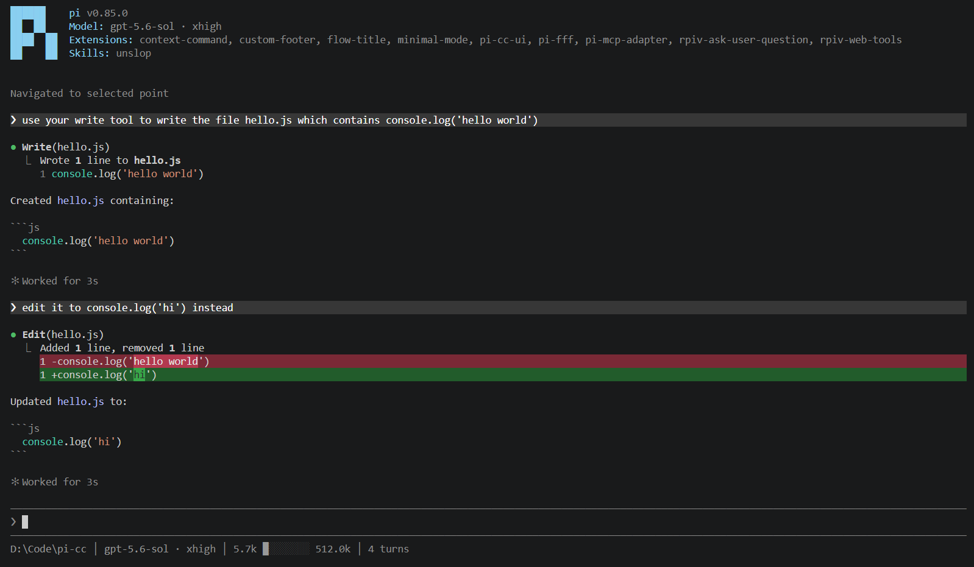Click the "Write(hello.js)" tool call heading
The width and height of the screenshot is (974, 567).
66,147
